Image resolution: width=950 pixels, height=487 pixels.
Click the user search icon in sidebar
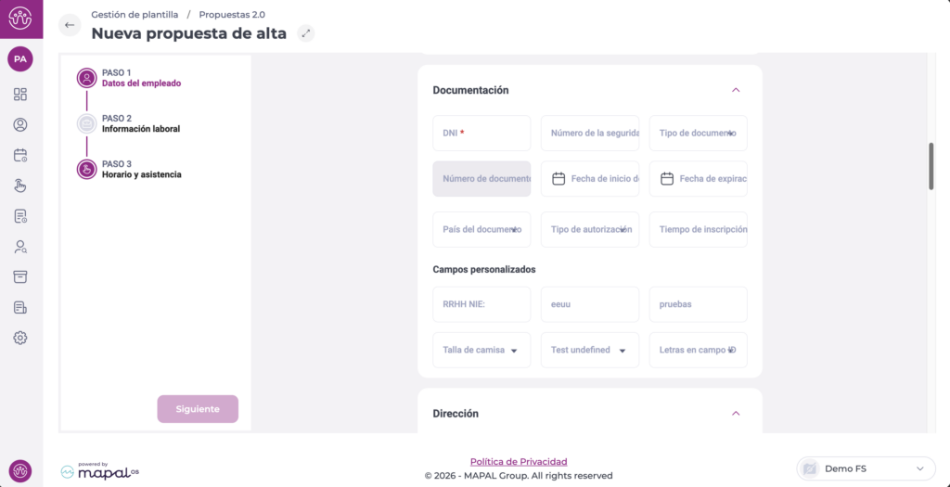click(x=20, y=247)
